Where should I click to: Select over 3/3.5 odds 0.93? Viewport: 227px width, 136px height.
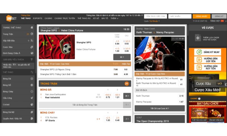(127, 42)
